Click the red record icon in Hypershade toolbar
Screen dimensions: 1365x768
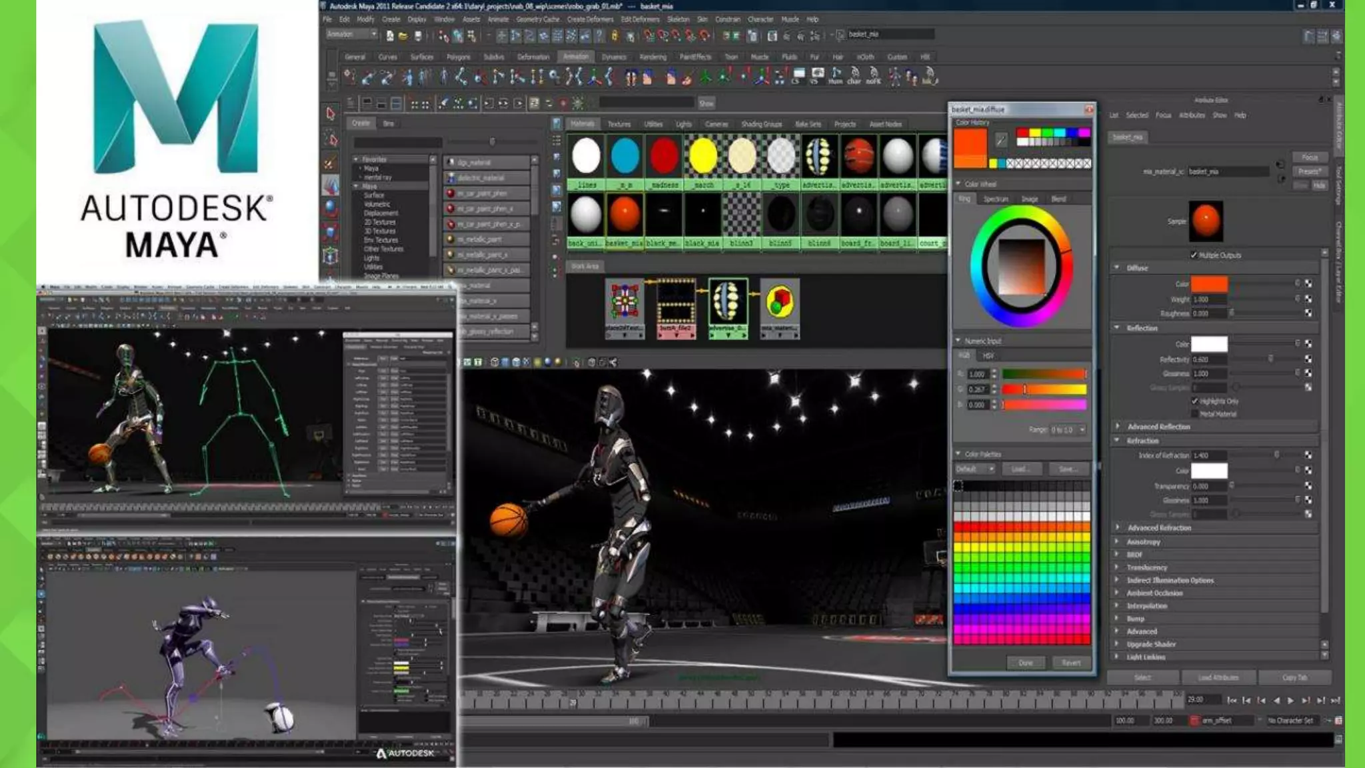563,103
